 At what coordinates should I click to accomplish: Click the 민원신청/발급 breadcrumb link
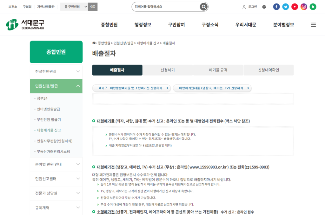(123, 43)
